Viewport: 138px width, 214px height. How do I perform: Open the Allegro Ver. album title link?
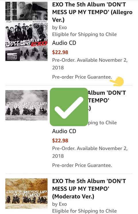click(92, 12)
